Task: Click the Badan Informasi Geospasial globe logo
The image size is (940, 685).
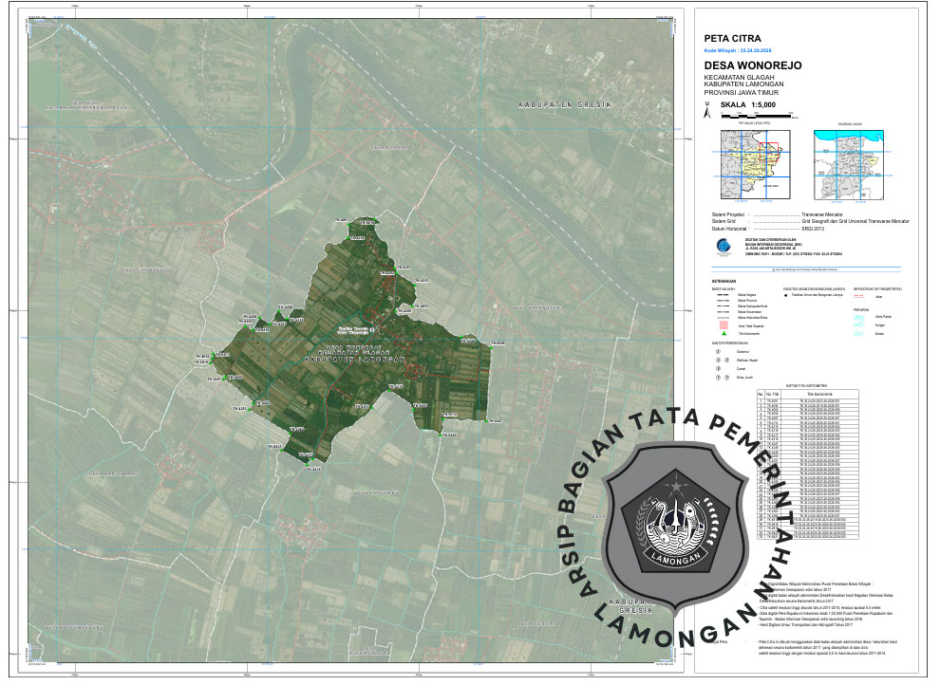Action: pos(725,245)
